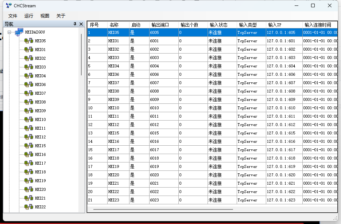Click the HEI21 stream icon in tree
Screen dimensions: 341x224
tap(29, 198)
